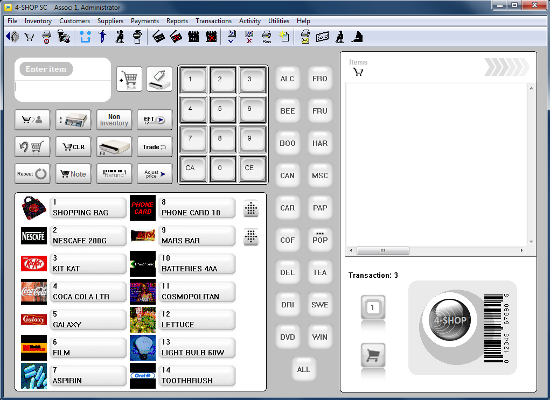Open the cash drawer F8 button
This screenshot has width=550, height=400.
click(x=114, y=147)
